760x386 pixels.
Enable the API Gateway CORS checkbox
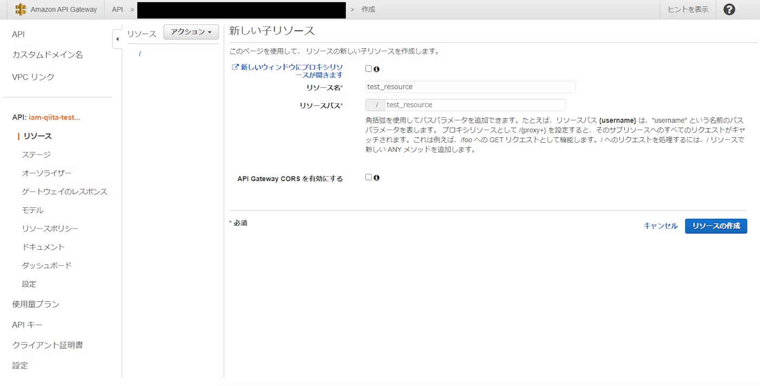point(369,177)
